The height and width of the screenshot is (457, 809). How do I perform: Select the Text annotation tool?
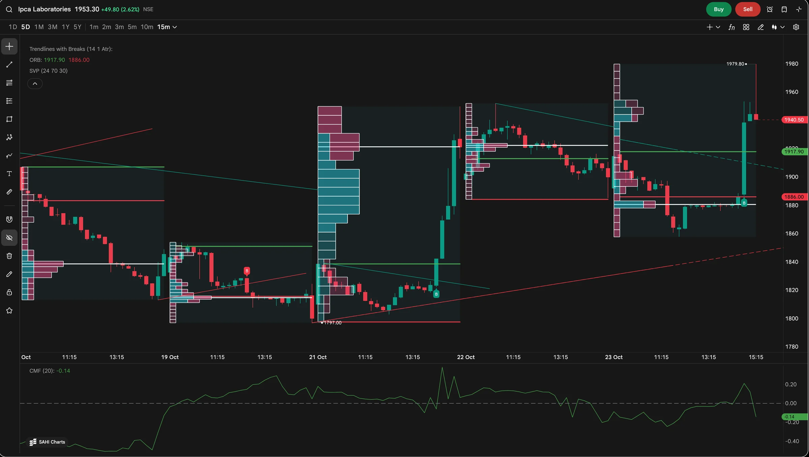click(x=9, y=174)
